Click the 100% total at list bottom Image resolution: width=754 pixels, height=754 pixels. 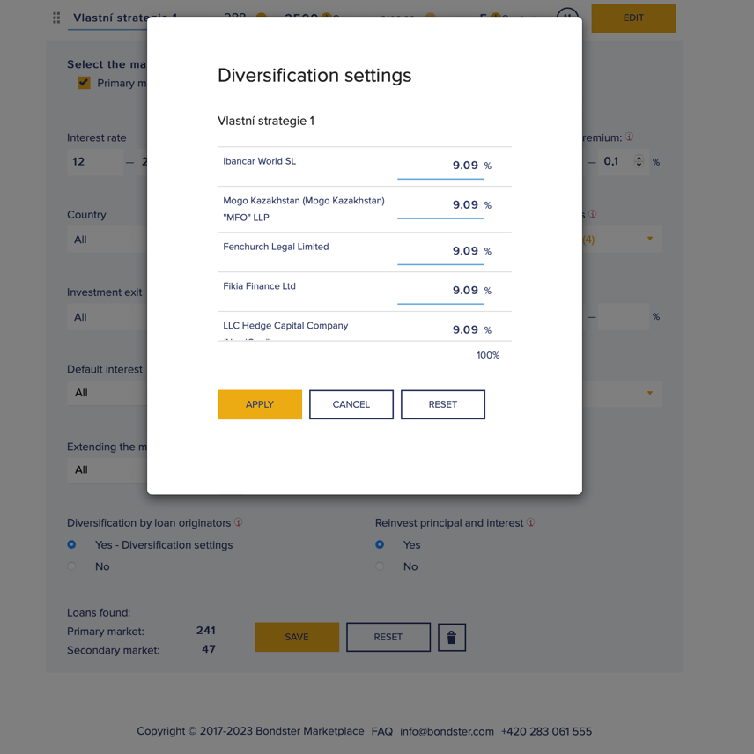[488, 355]
